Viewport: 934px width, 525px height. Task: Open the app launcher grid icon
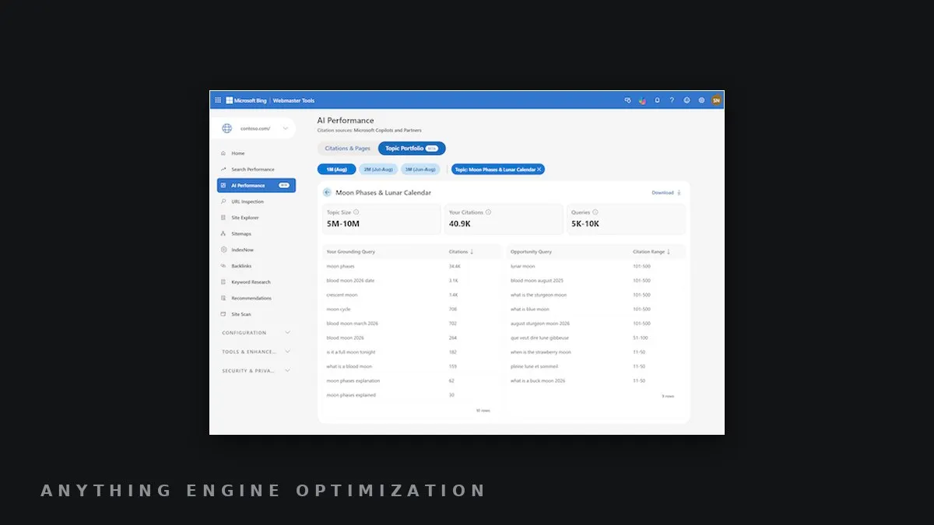click(x=218, y=100)
